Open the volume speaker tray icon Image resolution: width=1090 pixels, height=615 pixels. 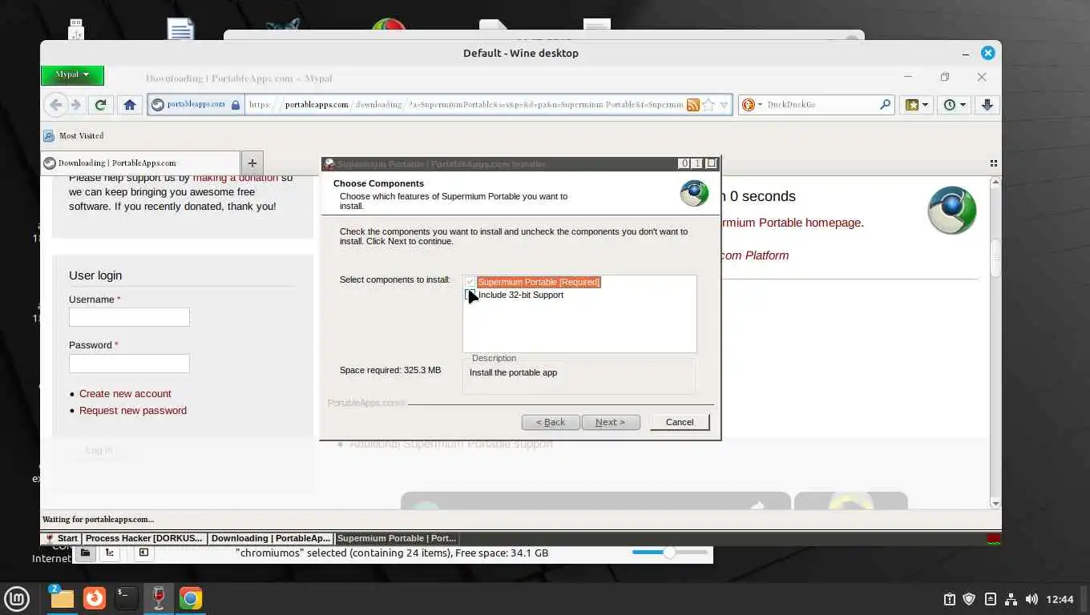pos(1031,599)
